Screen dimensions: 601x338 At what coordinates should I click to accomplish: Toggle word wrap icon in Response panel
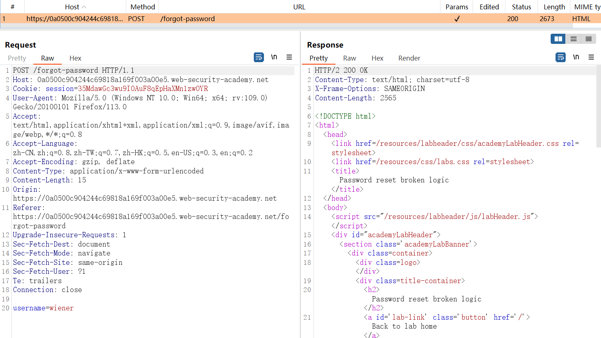[560, 57]
